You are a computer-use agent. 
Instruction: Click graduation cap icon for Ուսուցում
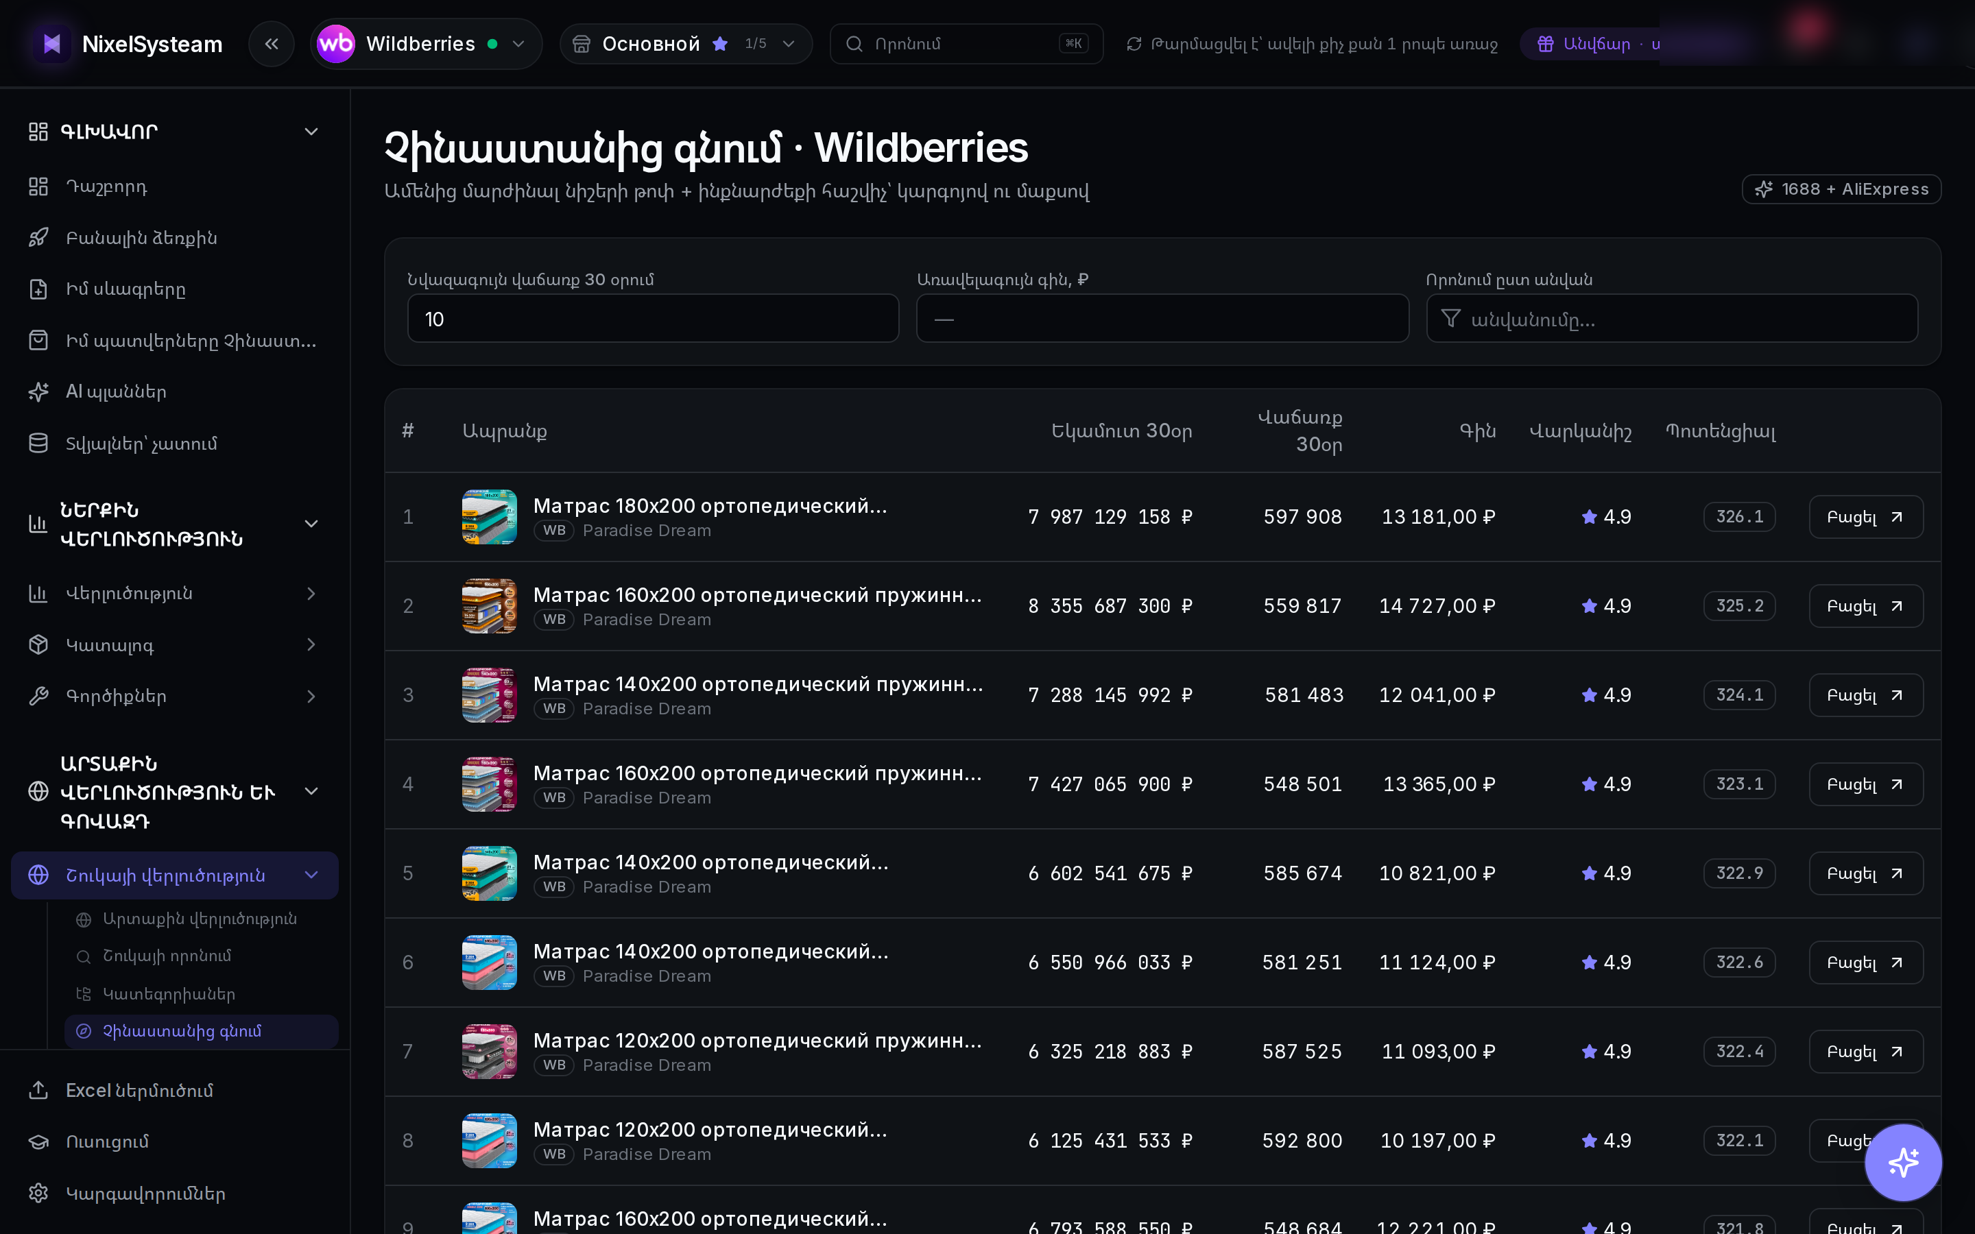38,1141
